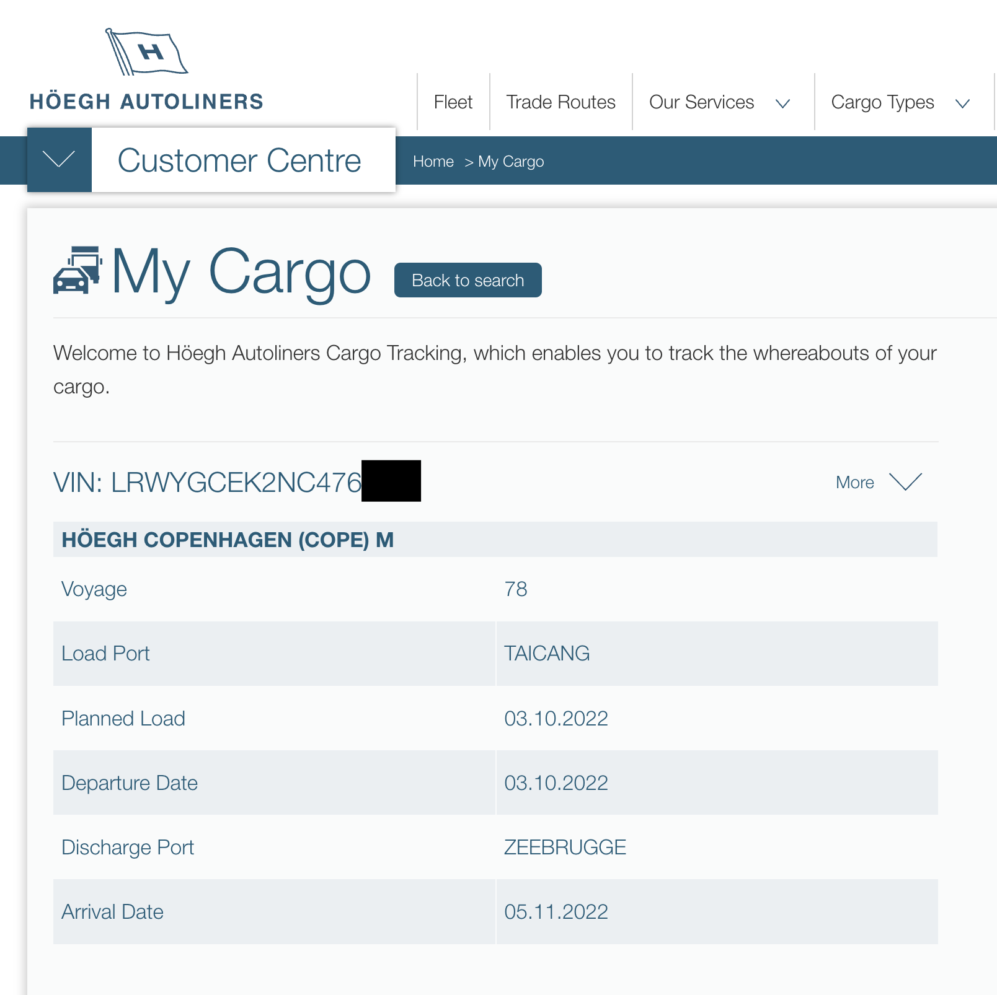Click the Back to search button
Viewport: 997px width, 995px height.
pos(468,280)
